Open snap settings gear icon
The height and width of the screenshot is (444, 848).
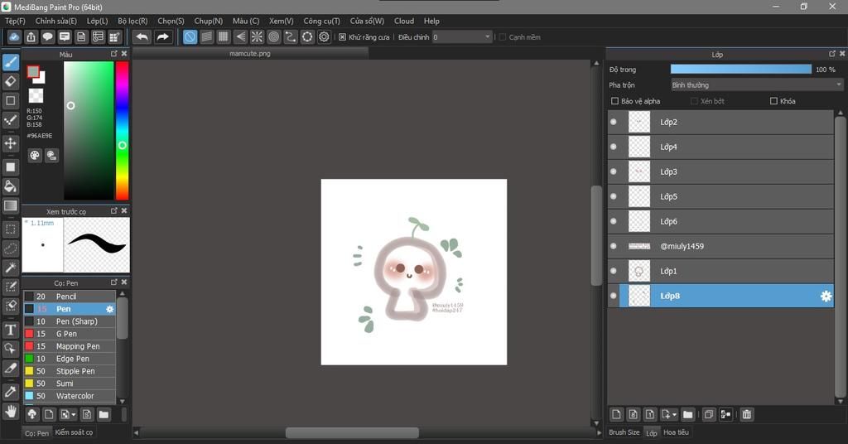pyautogui.click(x=324, y=36)
